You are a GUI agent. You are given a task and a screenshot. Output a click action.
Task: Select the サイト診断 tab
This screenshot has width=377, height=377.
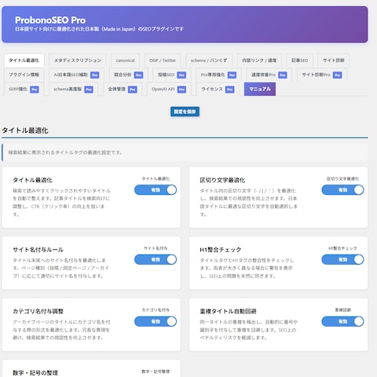point(333,60)
